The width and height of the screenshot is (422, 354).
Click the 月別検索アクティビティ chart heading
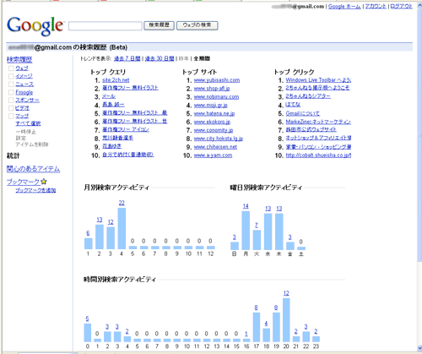click(116, 188)
